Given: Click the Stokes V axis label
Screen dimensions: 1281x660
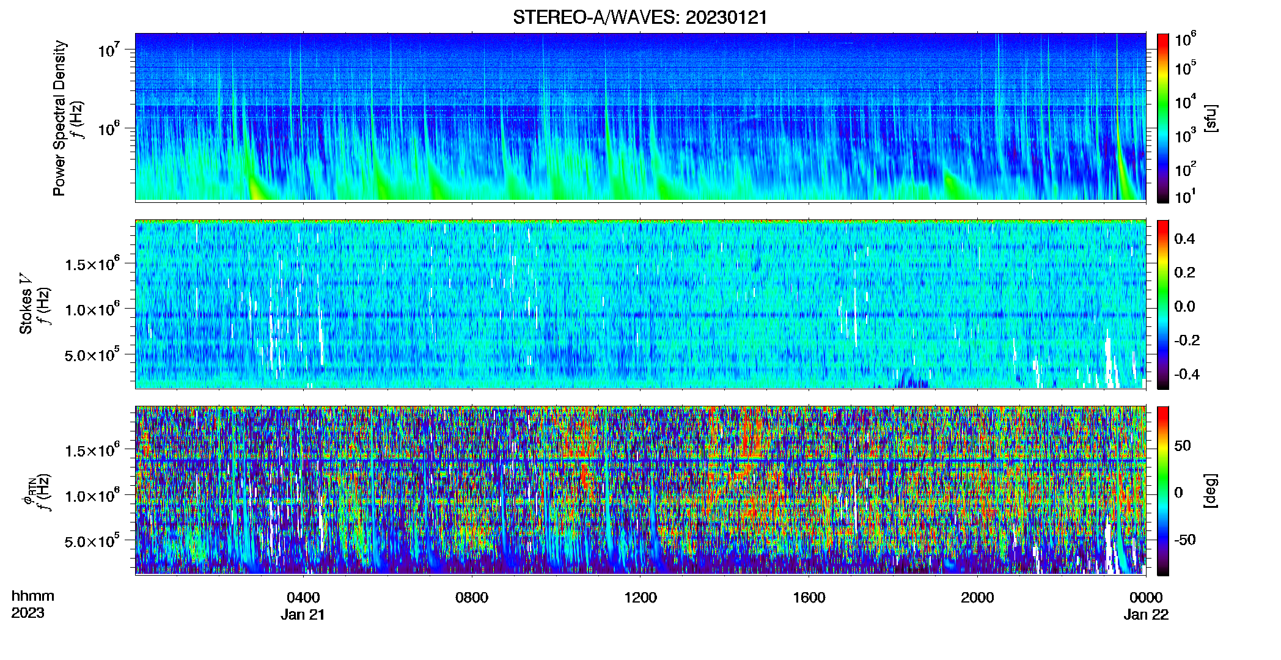Looking at the screenshot, I should coord(26,304).
